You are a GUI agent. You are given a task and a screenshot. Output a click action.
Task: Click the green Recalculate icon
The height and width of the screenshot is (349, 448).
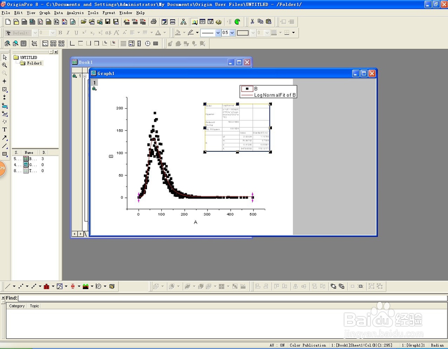pyautogui.click(x=237, y=21)
